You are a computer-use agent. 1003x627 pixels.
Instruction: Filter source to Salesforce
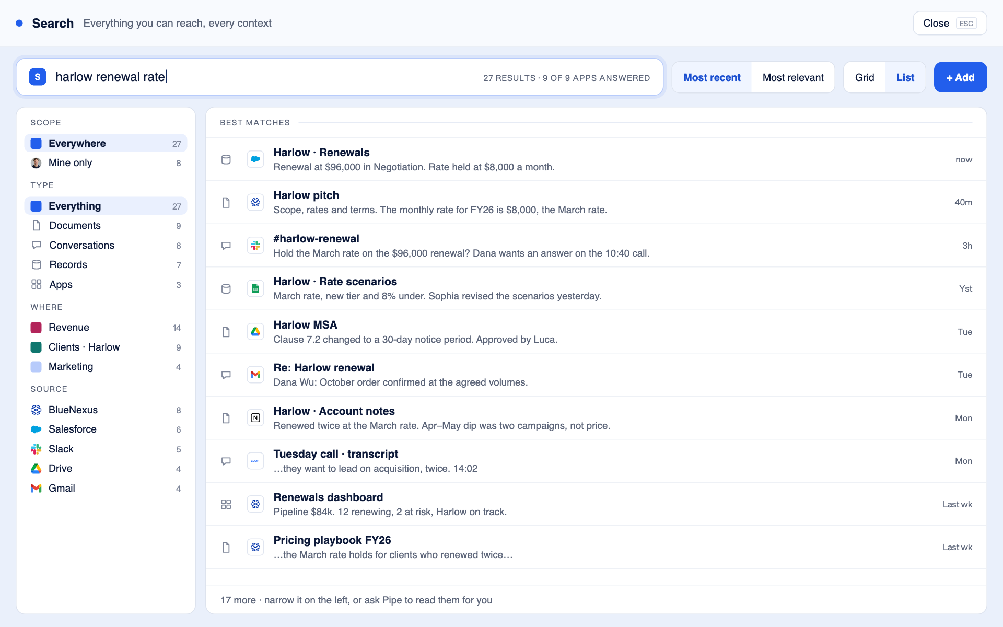pyautogui.click(x=106, y=429)
